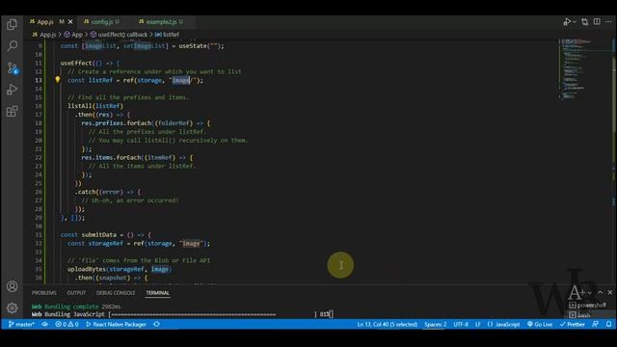Open changes compare icon in editor toolbar
Viewport: 617px width, 347px height.
tap(585, 21)
